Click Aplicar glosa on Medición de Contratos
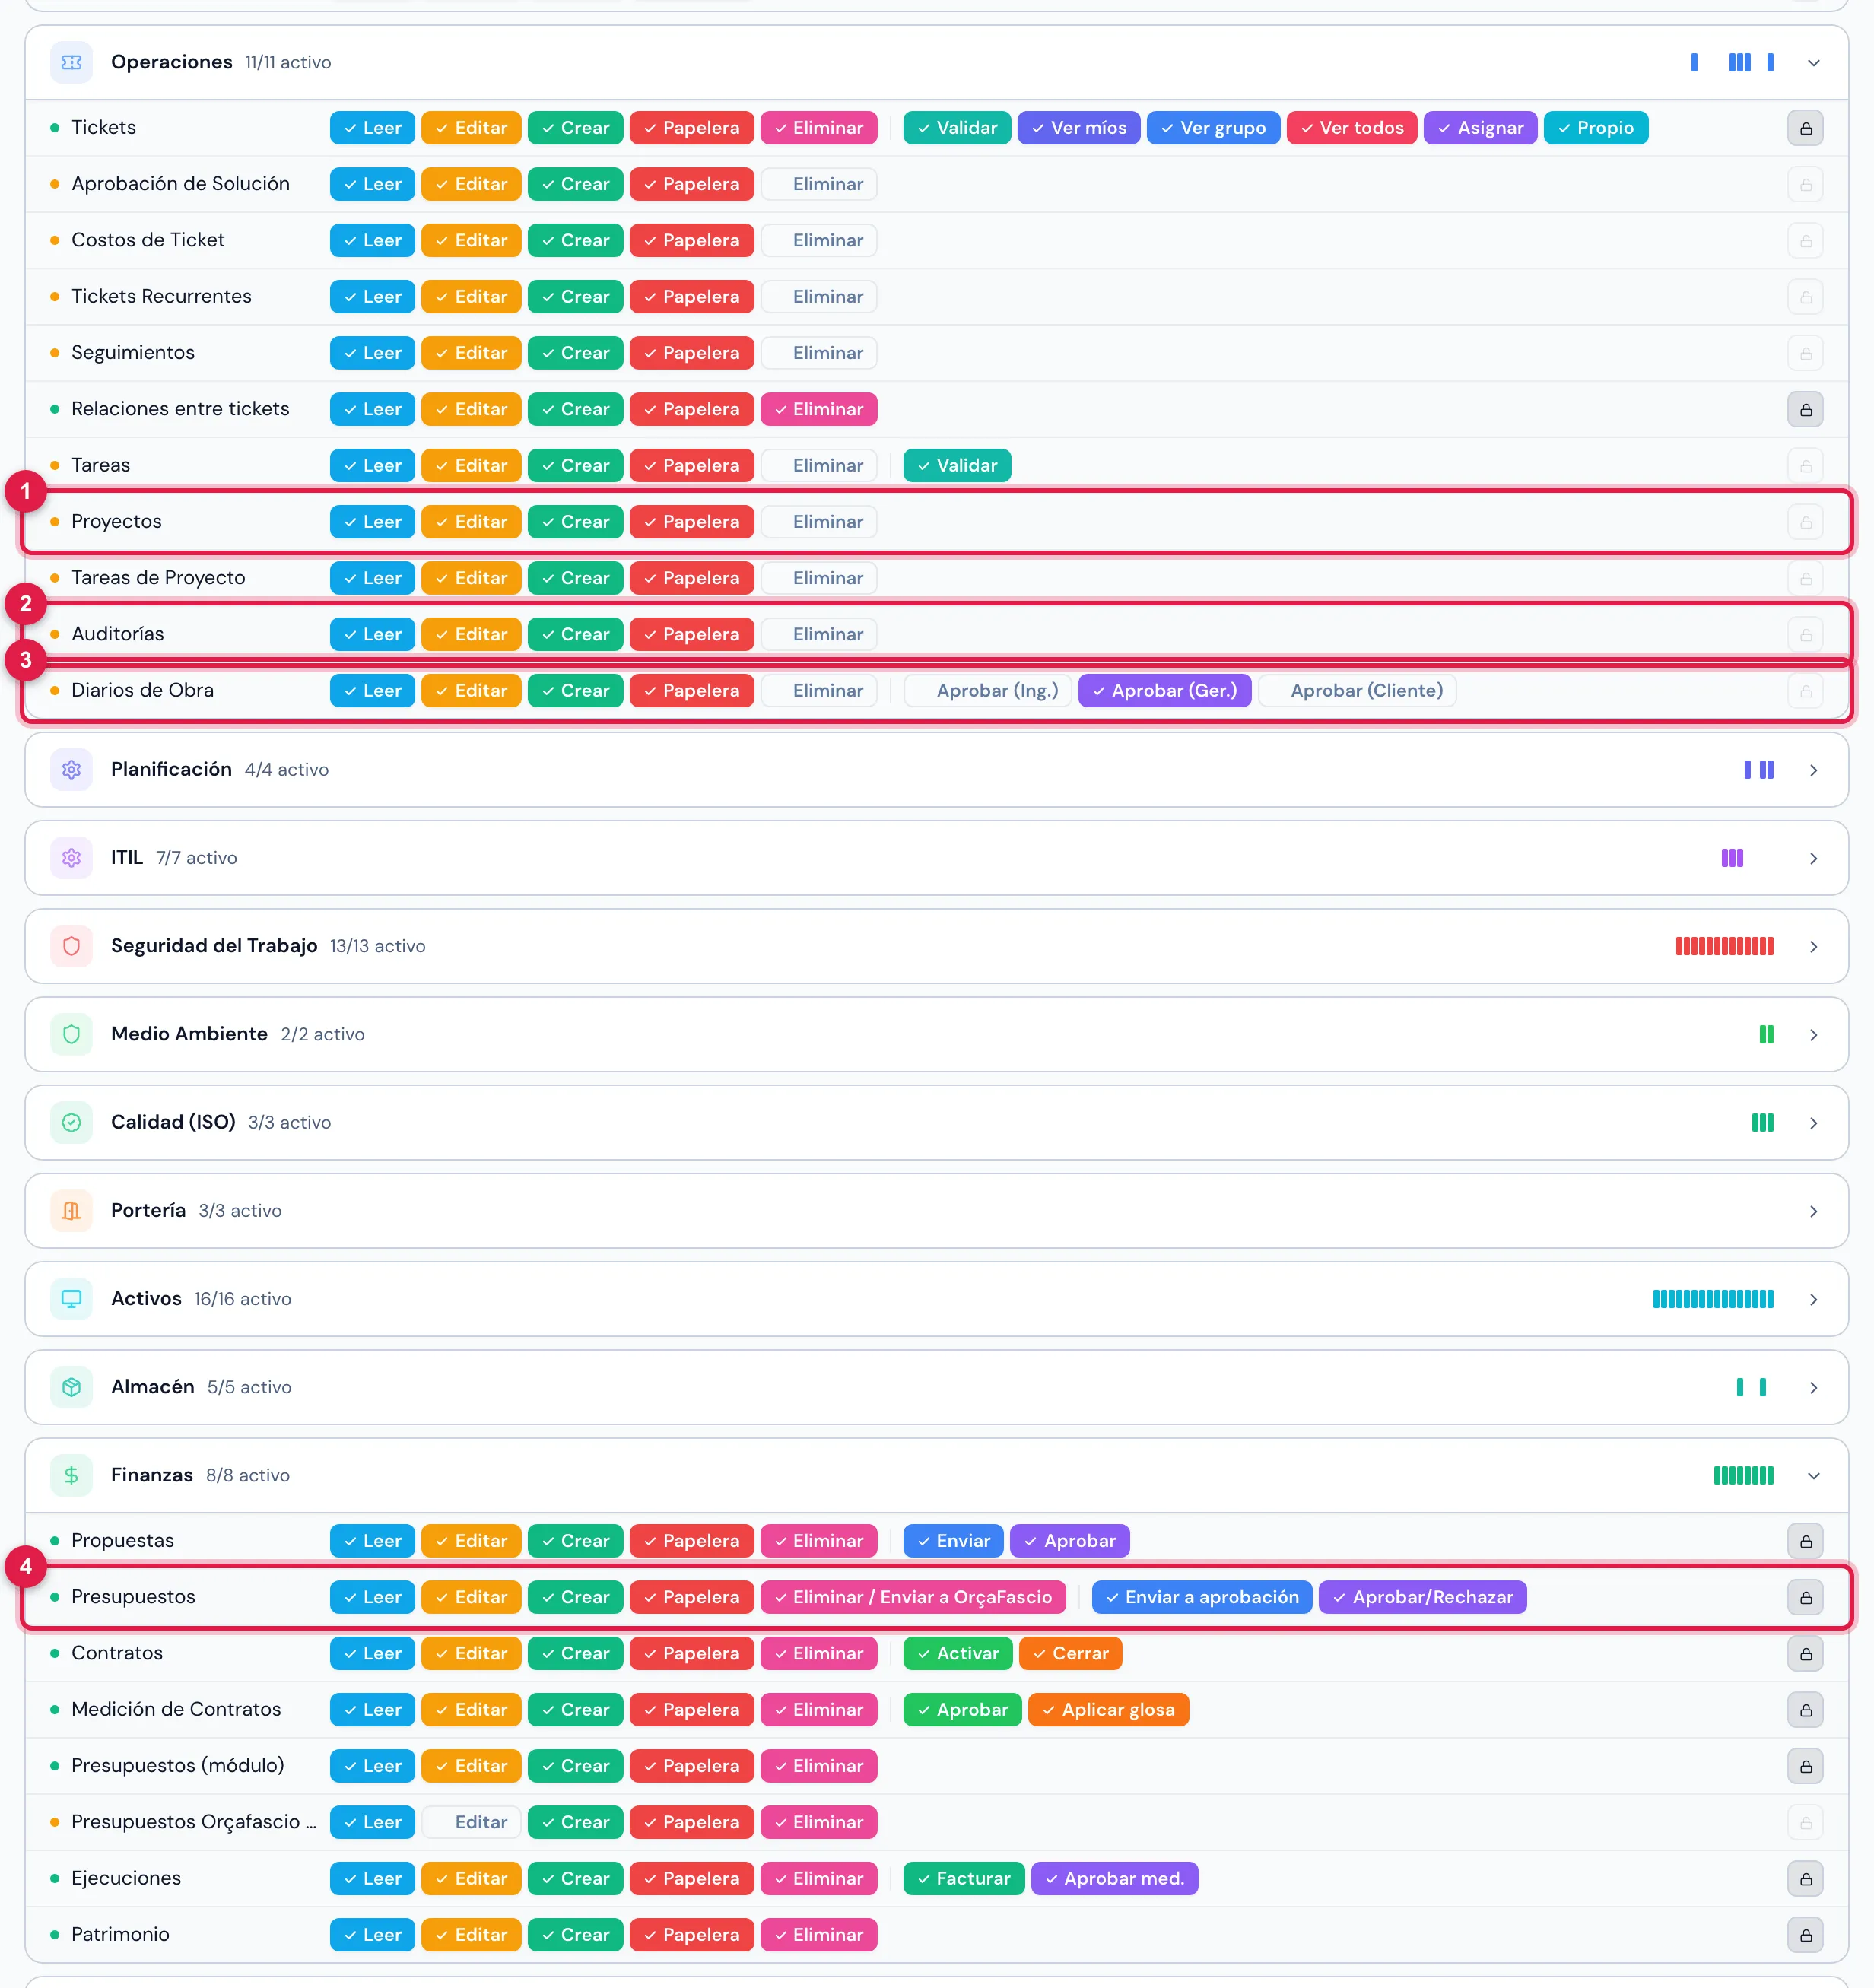This screenshot has width=1874, height=1988. click(x=1108, y=1710)
